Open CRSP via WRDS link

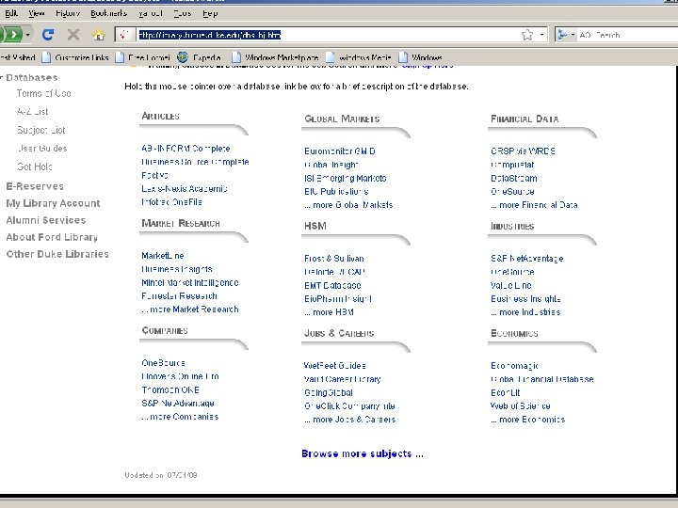[x=524, y=151]
